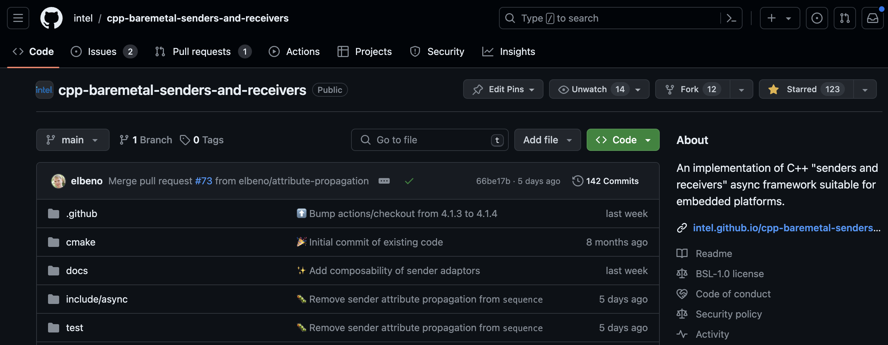Open the intel.github.io project website link
The image size is (888, 345).
pos(786,228)
